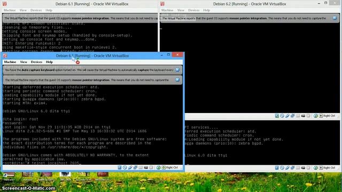Click inside the Debian 6.2 black console screen
Image resolution: width=342 pixels, height=192 pixels.
click(x=250, y=68)
